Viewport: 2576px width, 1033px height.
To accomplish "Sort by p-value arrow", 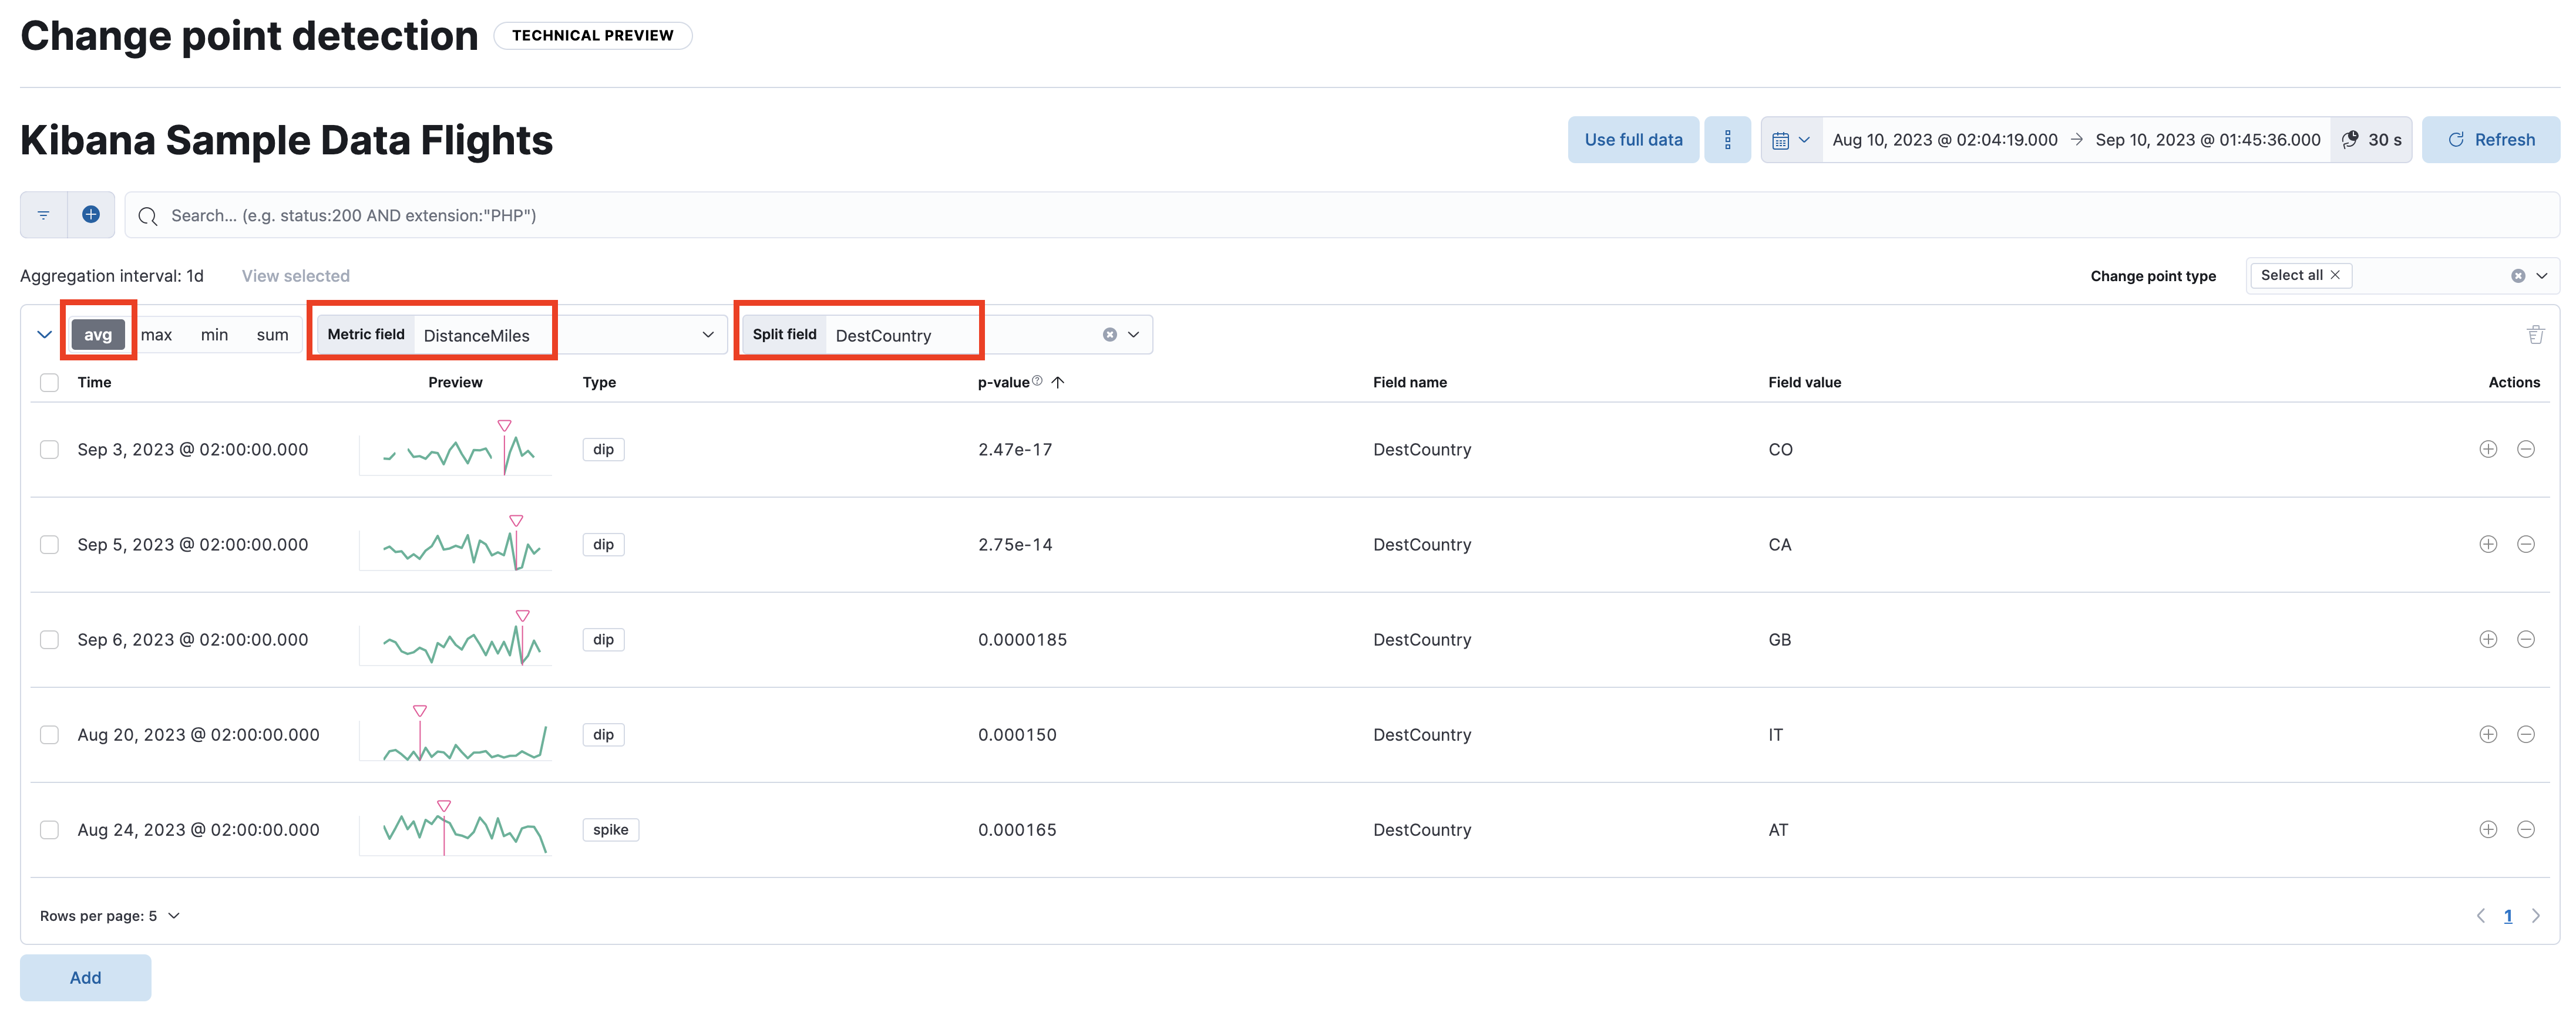I will [x=1058, y=383].
